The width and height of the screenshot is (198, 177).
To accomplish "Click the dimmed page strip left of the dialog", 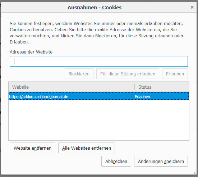I will coord(0,88).
